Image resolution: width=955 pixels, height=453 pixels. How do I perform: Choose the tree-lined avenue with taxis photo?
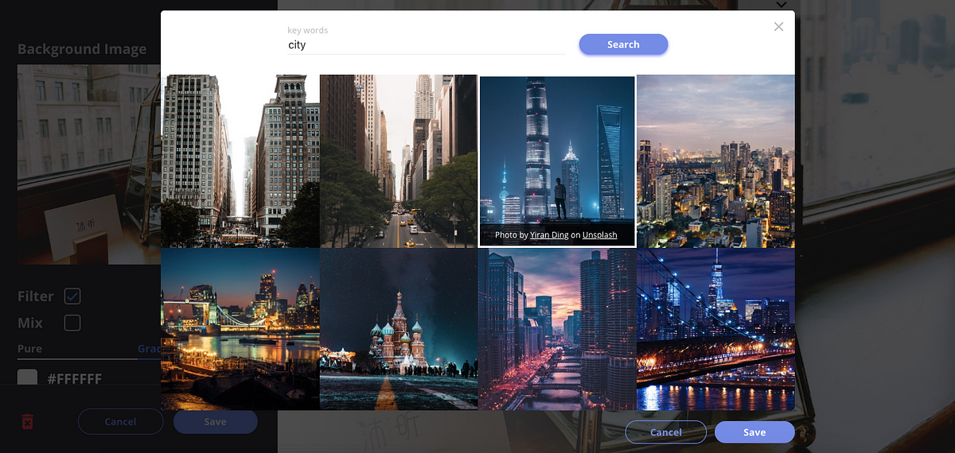[399, 161]
